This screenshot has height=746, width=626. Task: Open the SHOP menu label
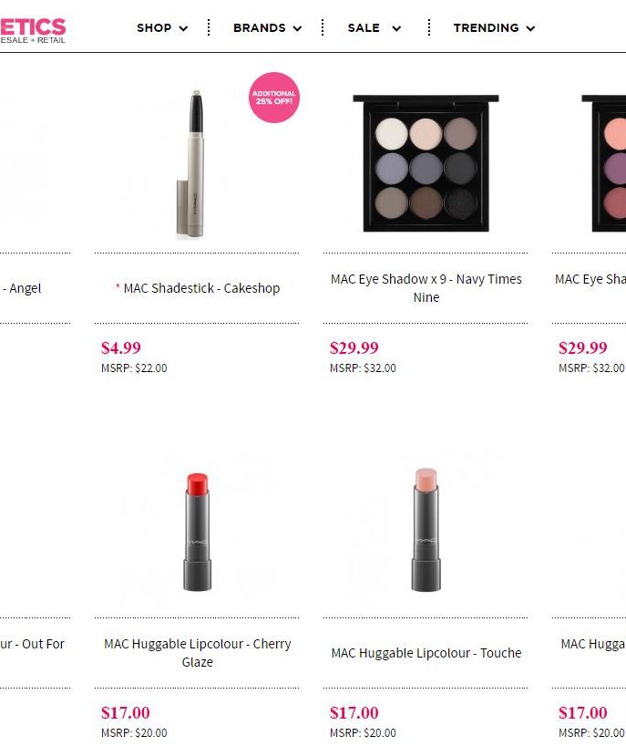[154, 27]
